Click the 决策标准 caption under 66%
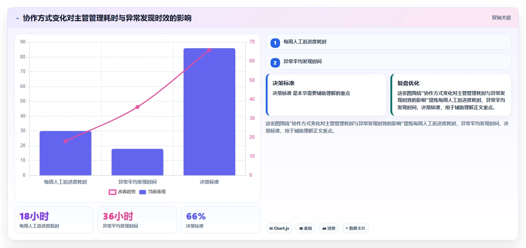Screen dimensions: 526x248 coord(195,226)
